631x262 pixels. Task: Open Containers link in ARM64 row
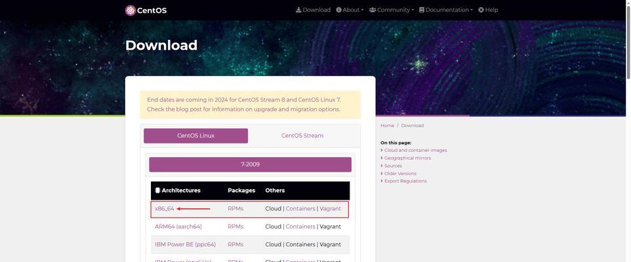point(300,227)
